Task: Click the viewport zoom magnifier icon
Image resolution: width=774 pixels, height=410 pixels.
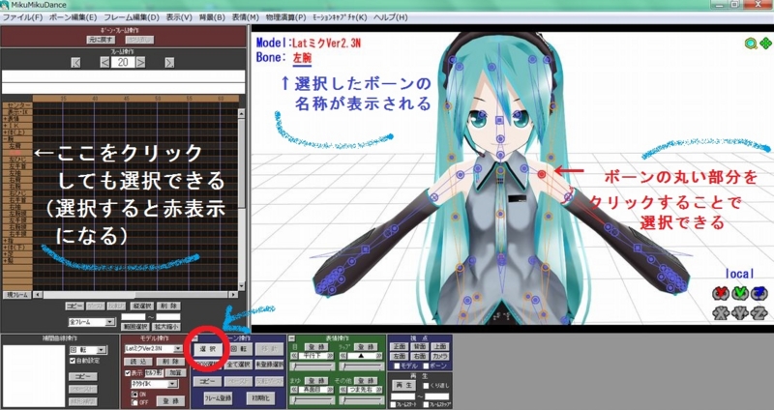Action: (751, 44)
